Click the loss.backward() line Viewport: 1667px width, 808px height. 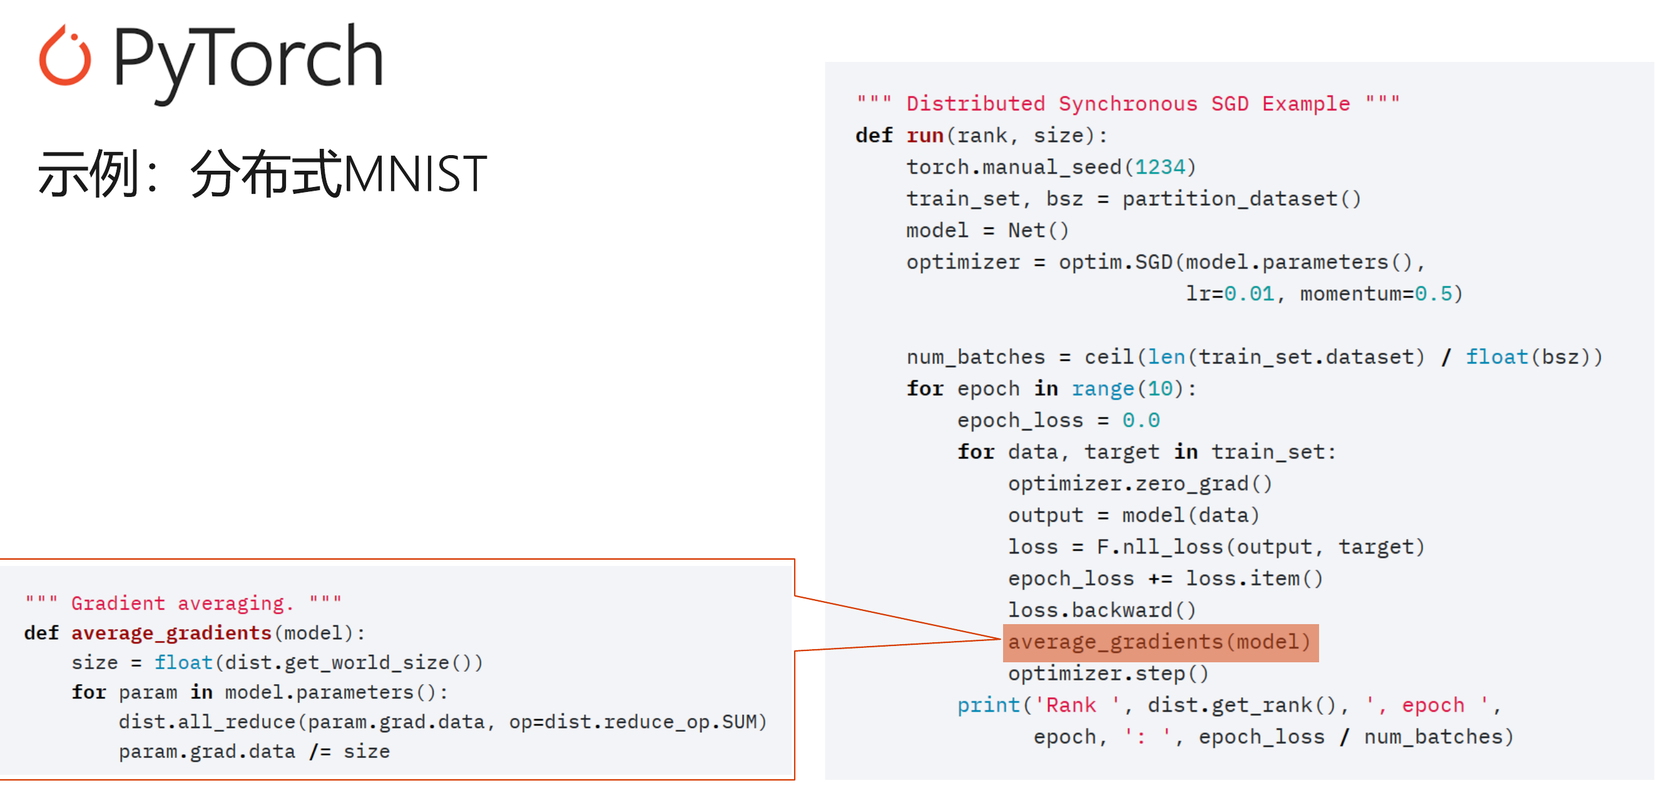1101,610
